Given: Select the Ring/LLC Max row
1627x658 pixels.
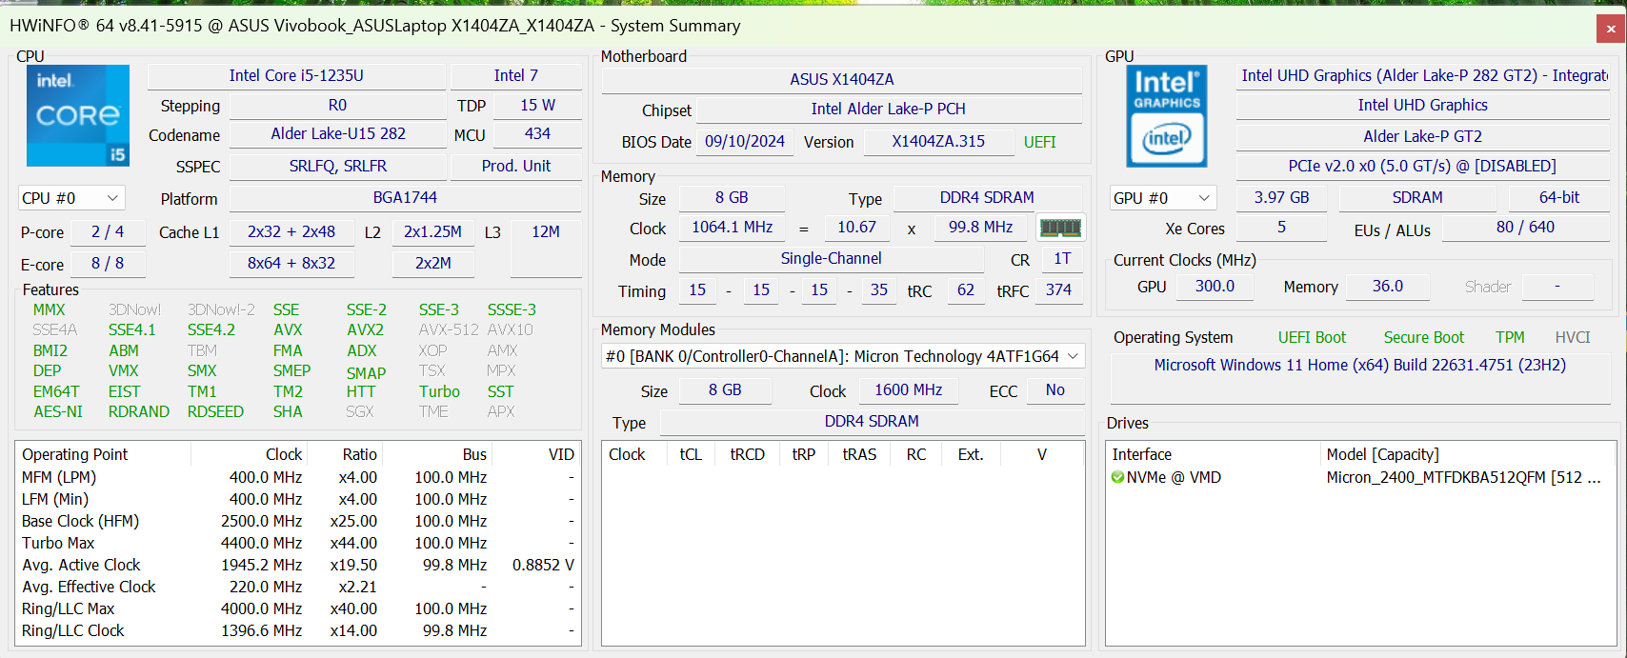Looking at the screenshot, I should pos(298,608).
